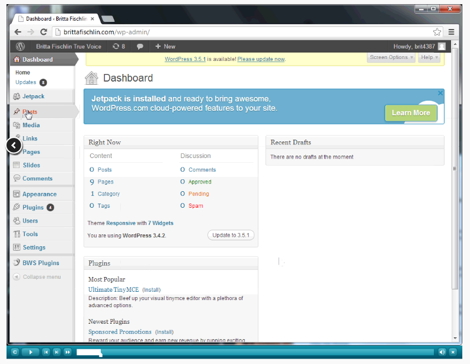Play the video with the play button
The width and height of the screenshot is (470, 364).
click(31, 352)
